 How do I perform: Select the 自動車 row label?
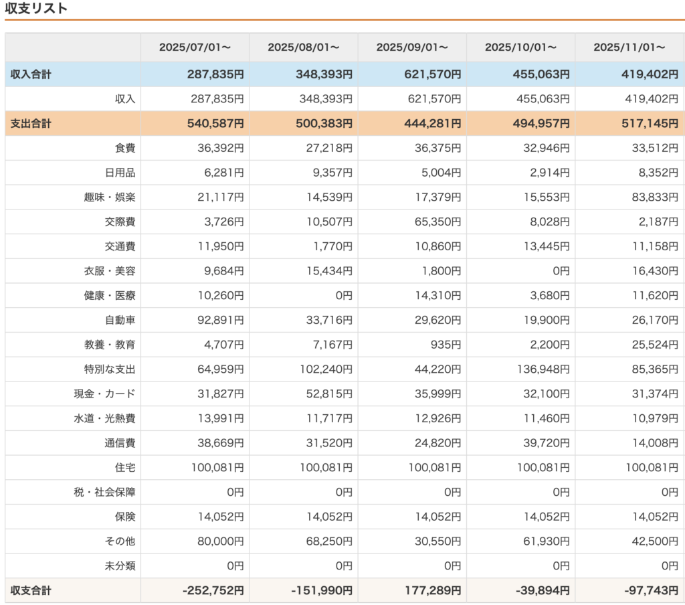click(x=120, y=320)
